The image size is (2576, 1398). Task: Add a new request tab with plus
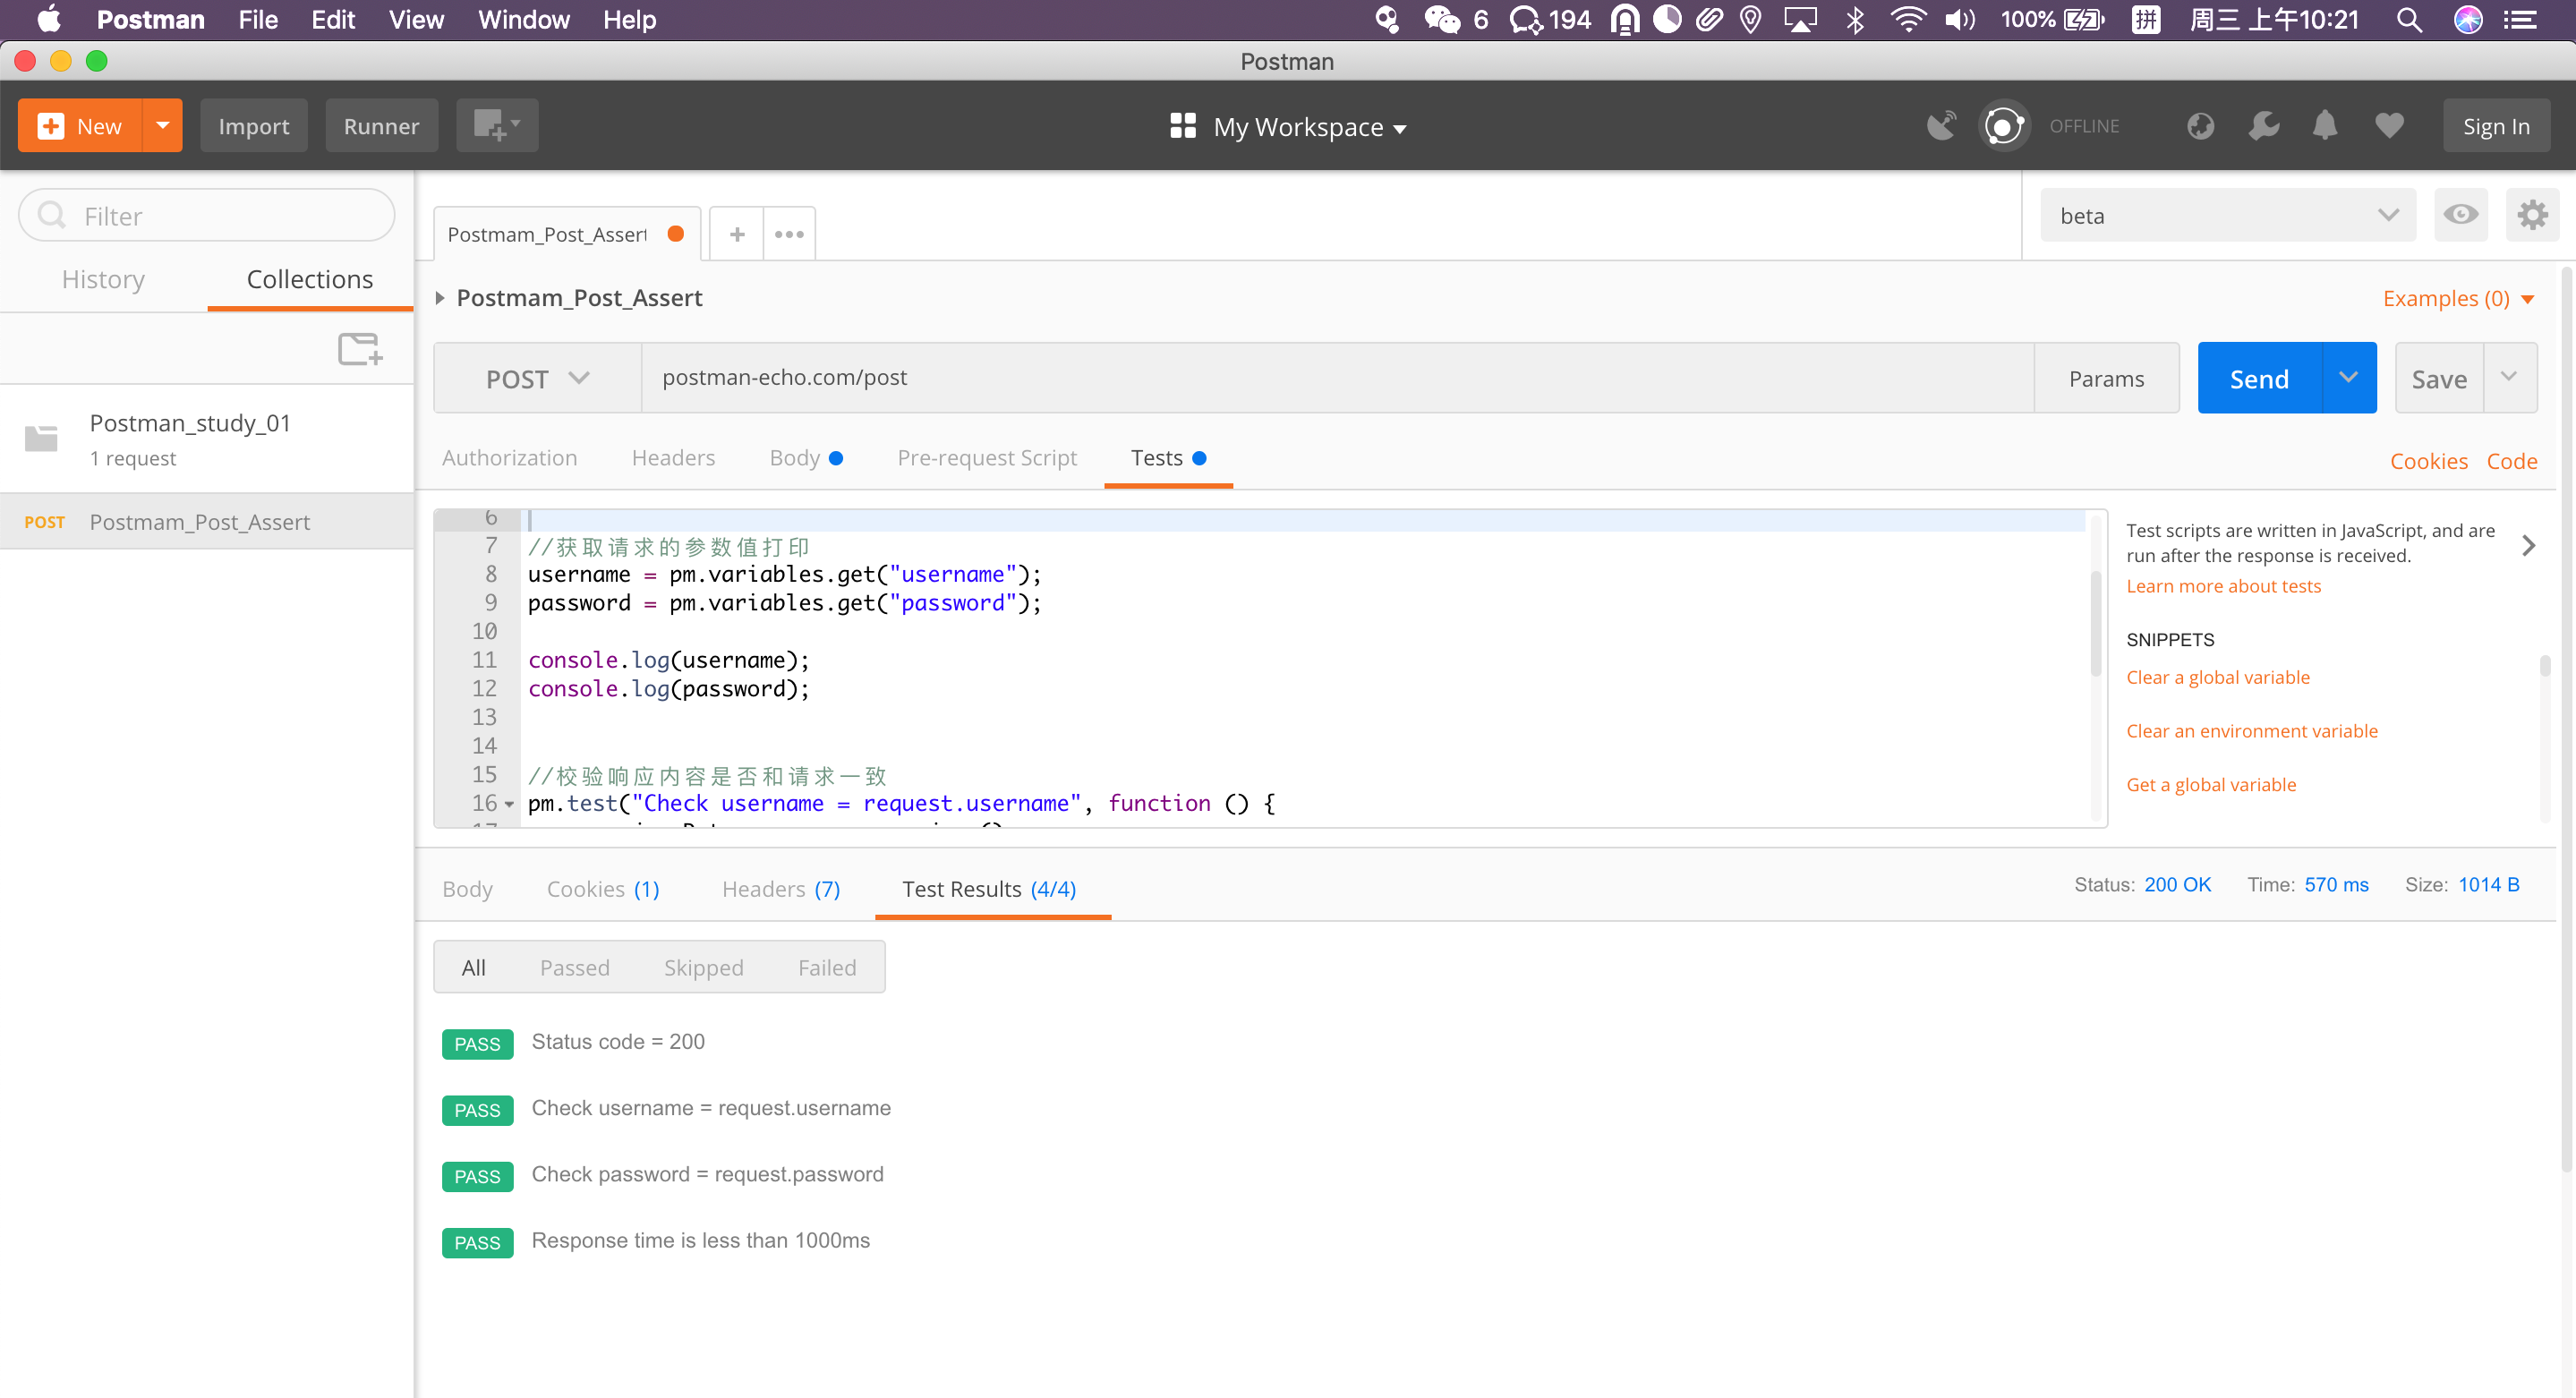coord(737,234)
